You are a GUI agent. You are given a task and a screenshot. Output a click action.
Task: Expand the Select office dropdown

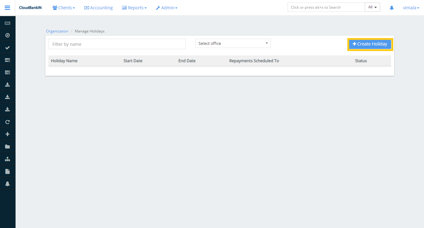coord(233,44)
